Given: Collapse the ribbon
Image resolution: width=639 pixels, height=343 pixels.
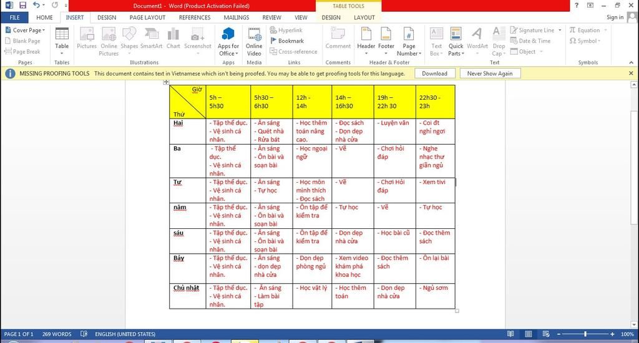Looking at the screenshot, I should 632,62.
